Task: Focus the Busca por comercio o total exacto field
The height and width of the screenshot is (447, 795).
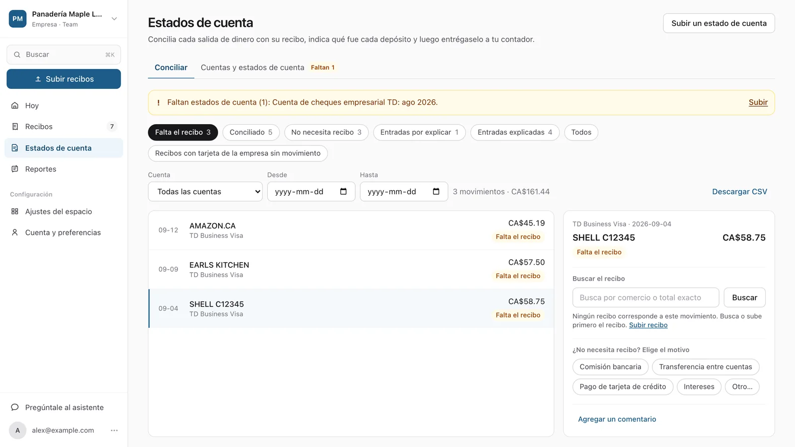Action: tap(645, 298)
